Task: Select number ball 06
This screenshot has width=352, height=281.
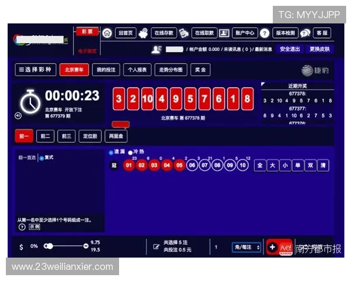Action: pos(192,166)
